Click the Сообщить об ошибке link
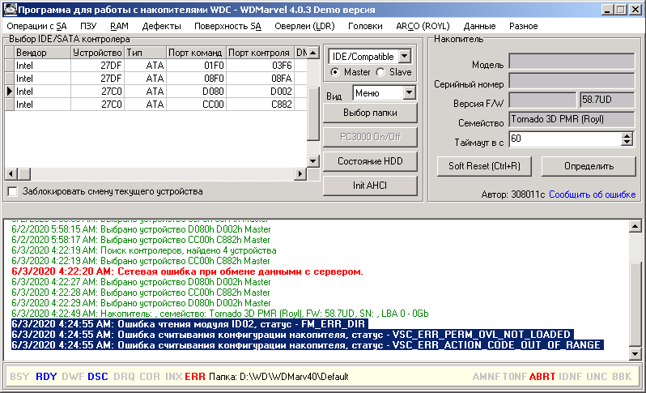The width and height of the screenshot is (646, 393). 593,194
